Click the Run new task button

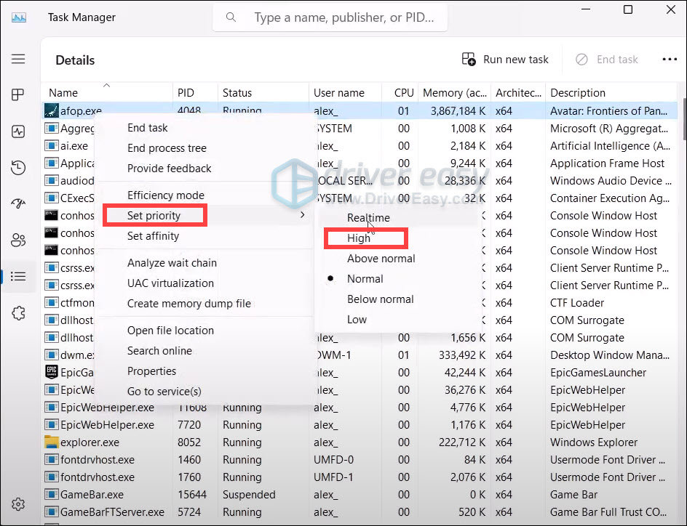coord(506,60)
